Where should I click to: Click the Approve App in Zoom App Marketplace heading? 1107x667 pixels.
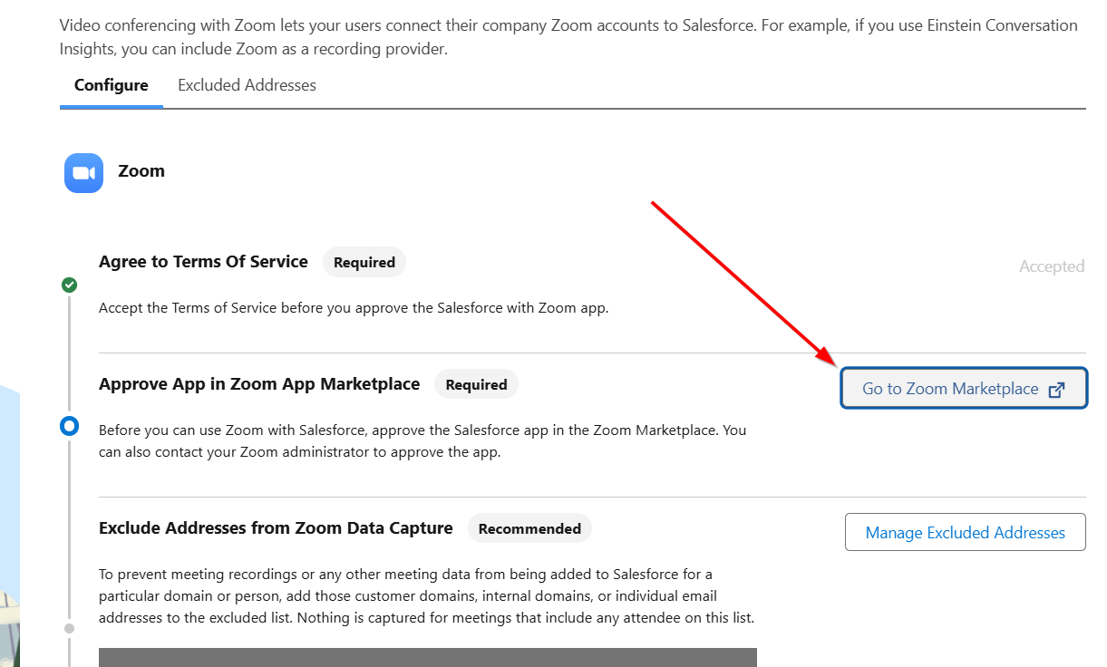point(259,384)
